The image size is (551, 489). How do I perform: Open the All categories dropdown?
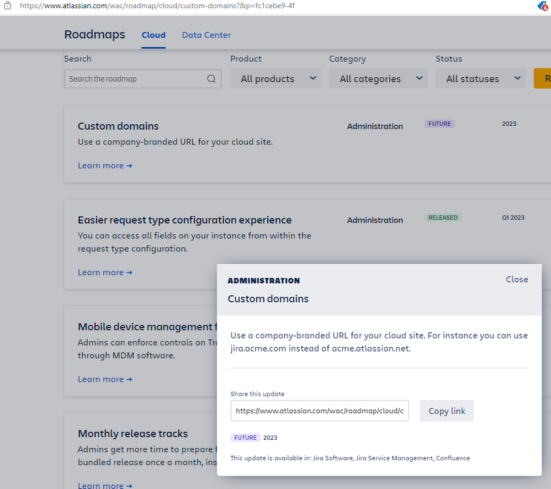378,78
